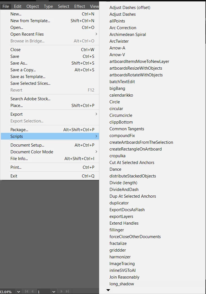Viewport: 206px width, 294px height.
Task: Run Circumcircle script
Action: (121, 115)
